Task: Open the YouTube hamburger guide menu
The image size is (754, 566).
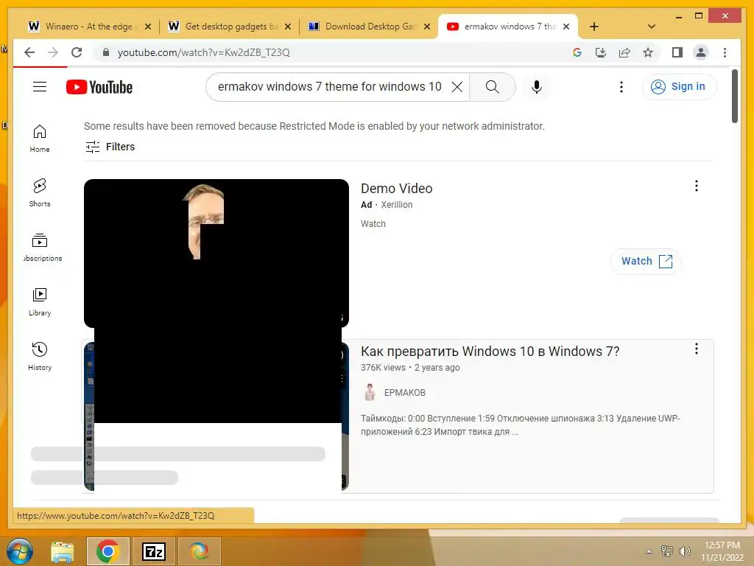Action: 40,87
